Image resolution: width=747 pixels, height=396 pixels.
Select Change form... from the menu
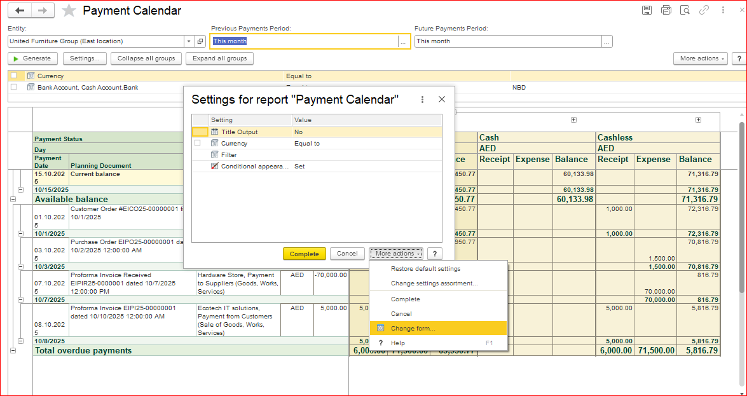413,328
